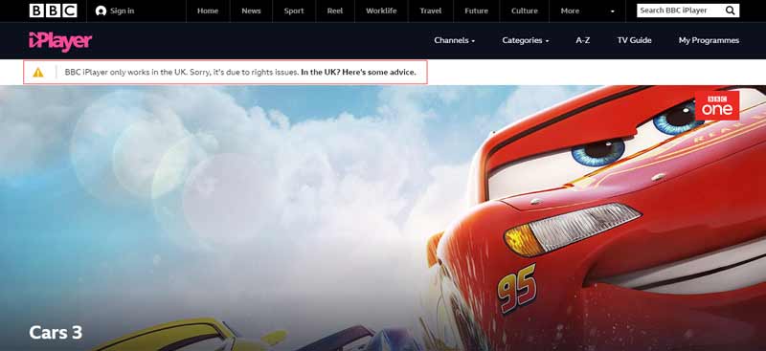Click the BBC One channel badge
This screenshot has width=766, height=351.
[717, 105]
